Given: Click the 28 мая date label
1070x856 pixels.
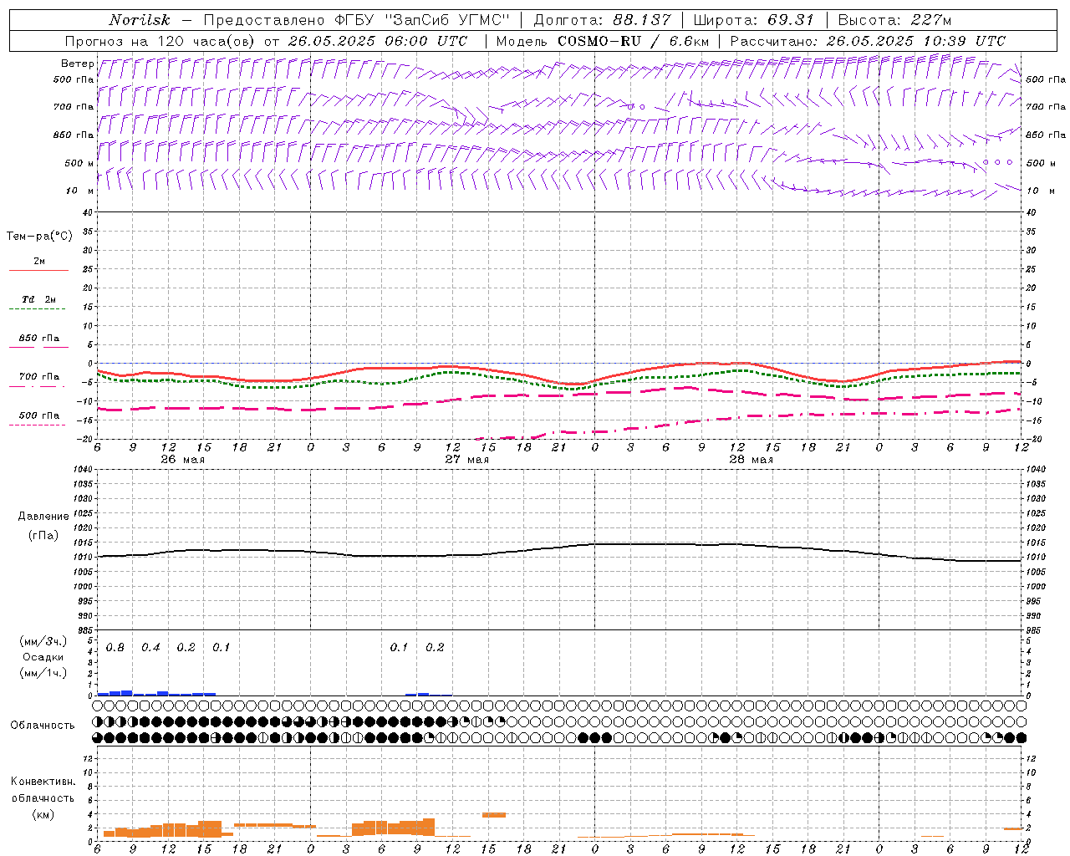Looking at the screenshot, I should pyautogui.click(x=751, y=459).
